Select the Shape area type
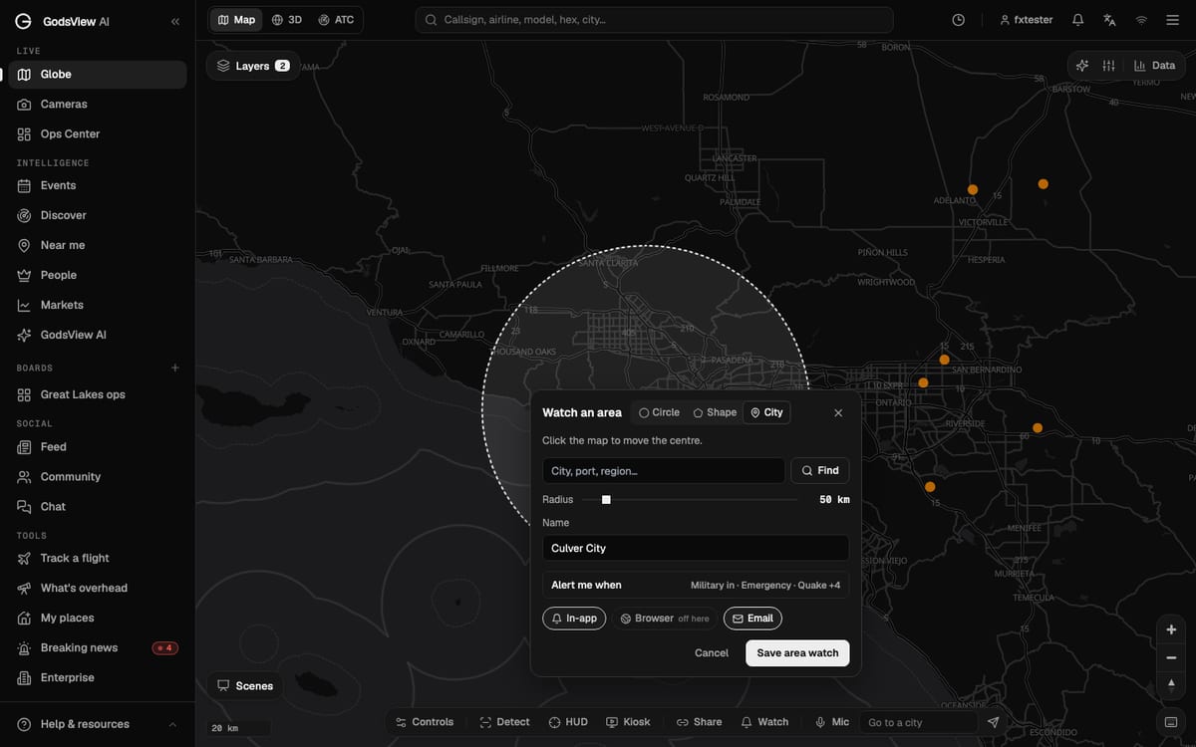Viewport: 1196px width, 747px height. tap(715, 412)
